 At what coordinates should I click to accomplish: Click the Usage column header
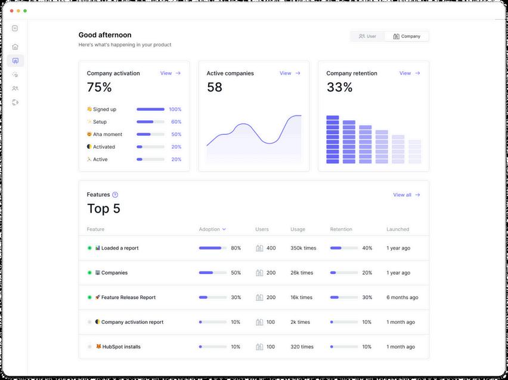click(298, 229)
